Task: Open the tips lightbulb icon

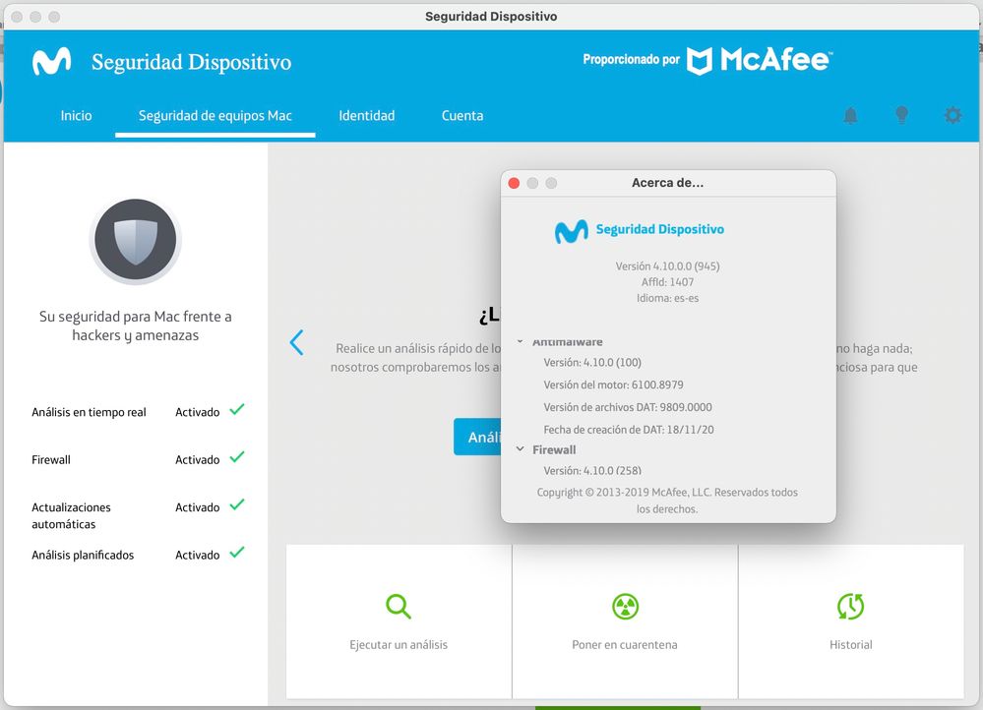Action: click(901, 115)
